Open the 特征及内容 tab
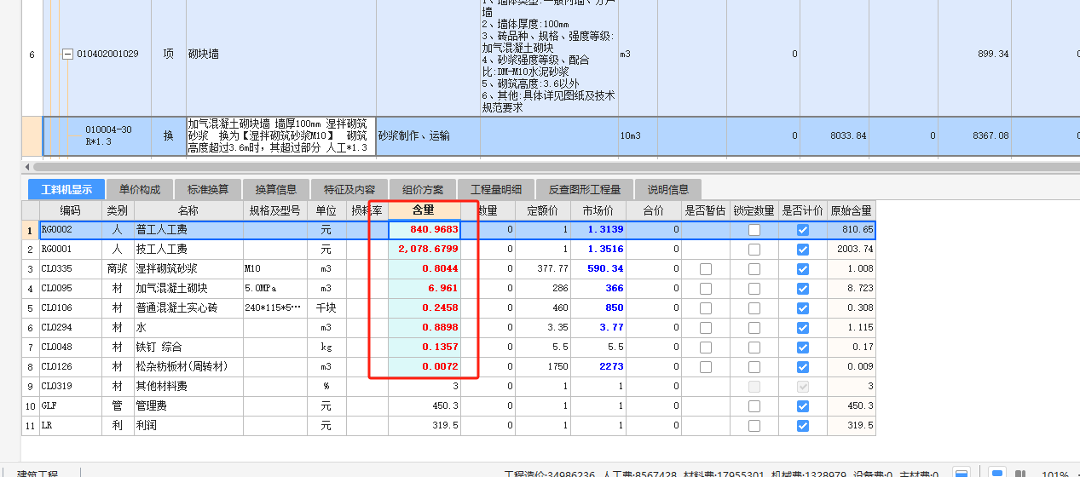This screenshot has height=477, width=1080. 348,189
